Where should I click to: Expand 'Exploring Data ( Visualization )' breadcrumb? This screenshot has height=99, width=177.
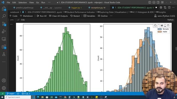[x=113, y=12]
